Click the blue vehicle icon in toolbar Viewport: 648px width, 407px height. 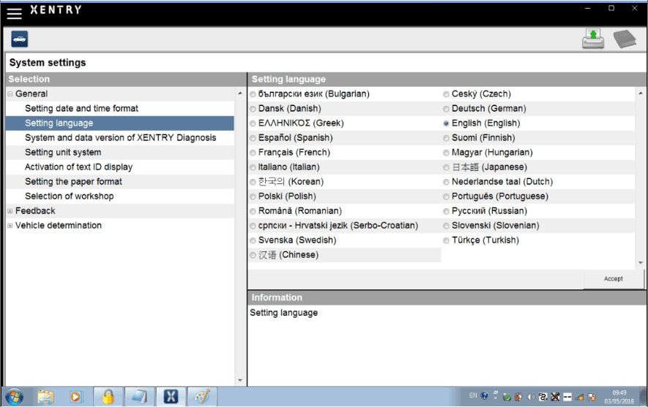click(x=20, y=39)
